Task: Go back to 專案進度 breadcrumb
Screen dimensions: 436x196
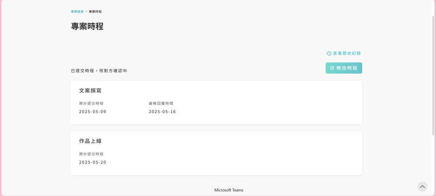Action: coord(77,12)
